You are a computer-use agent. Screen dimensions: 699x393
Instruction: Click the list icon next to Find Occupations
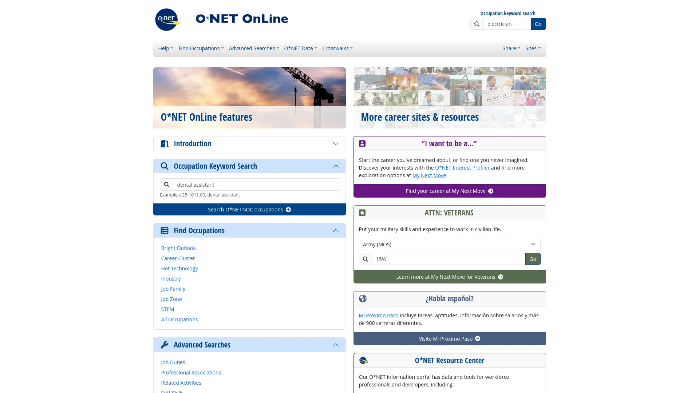pos(165,231)
